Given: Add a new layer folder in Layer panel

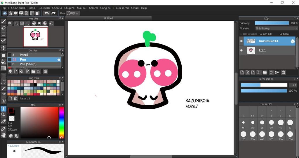Looking at the screenshot, I should click(265, 72).
